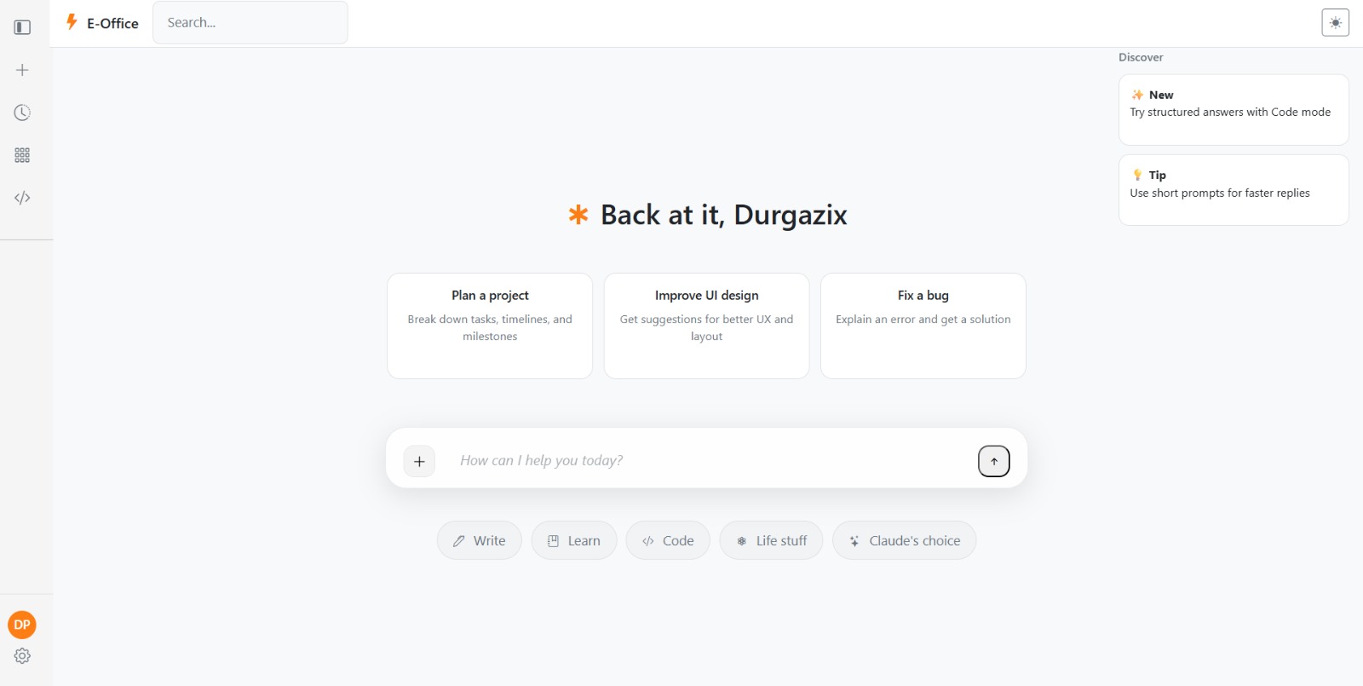Open settings gear icon

click(x=22, y=656)
